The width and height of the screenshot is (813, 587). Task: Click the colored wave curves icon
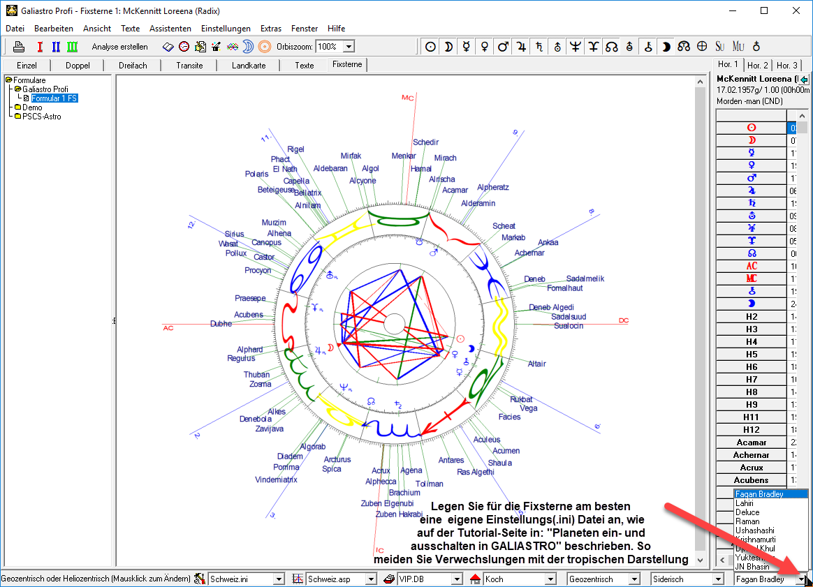[x=233, y=47]
